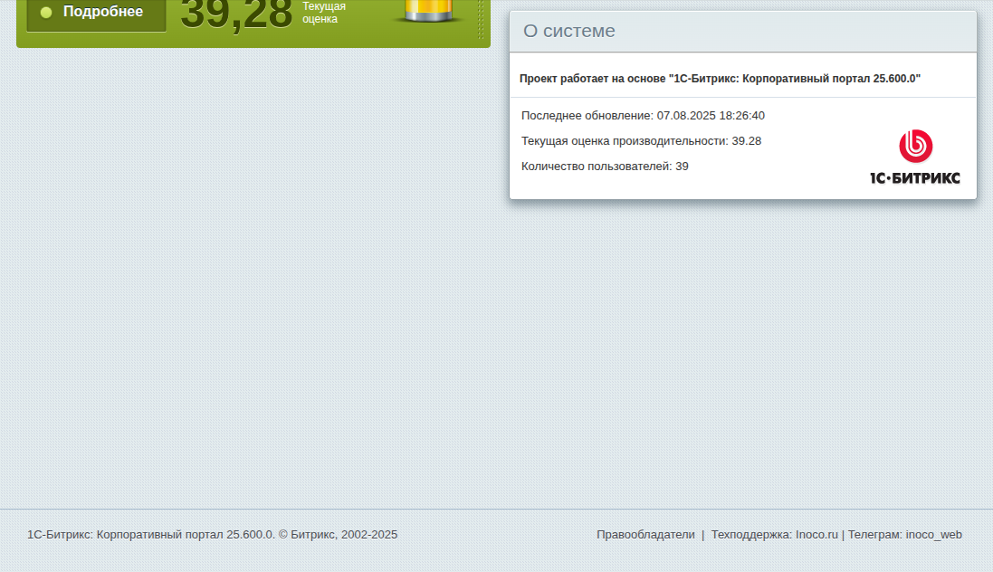Click the horizontal footer separator line
The width and height of the screenshot is (993, 572).
click(496, 510)
